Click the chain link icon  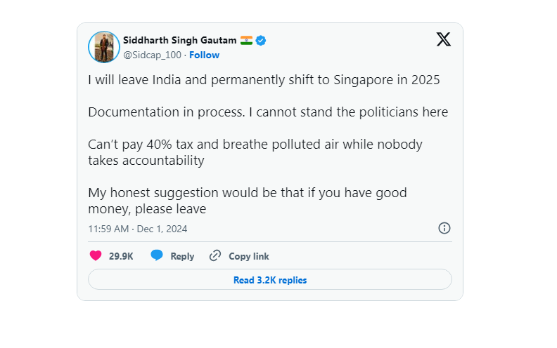click(215, 255)
